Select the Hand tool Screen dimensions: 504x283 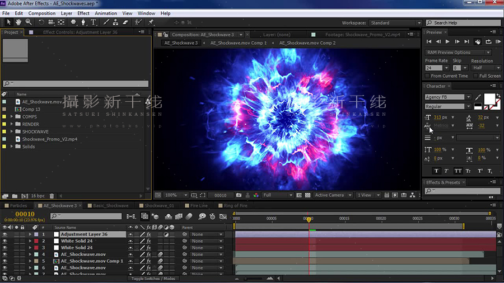(18, 22)
